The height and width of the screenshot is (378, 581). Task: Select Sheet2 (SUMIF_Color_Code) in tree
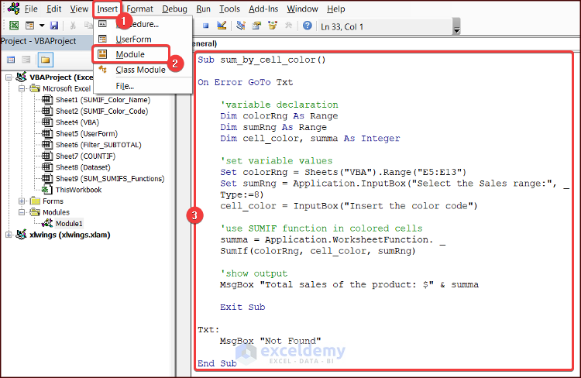click(102, 112)
